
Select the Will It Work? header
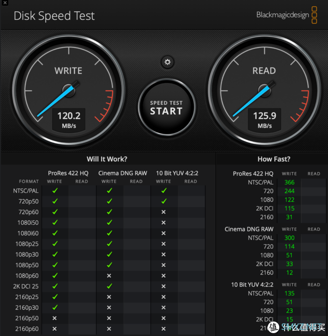(x=107, y=159)
